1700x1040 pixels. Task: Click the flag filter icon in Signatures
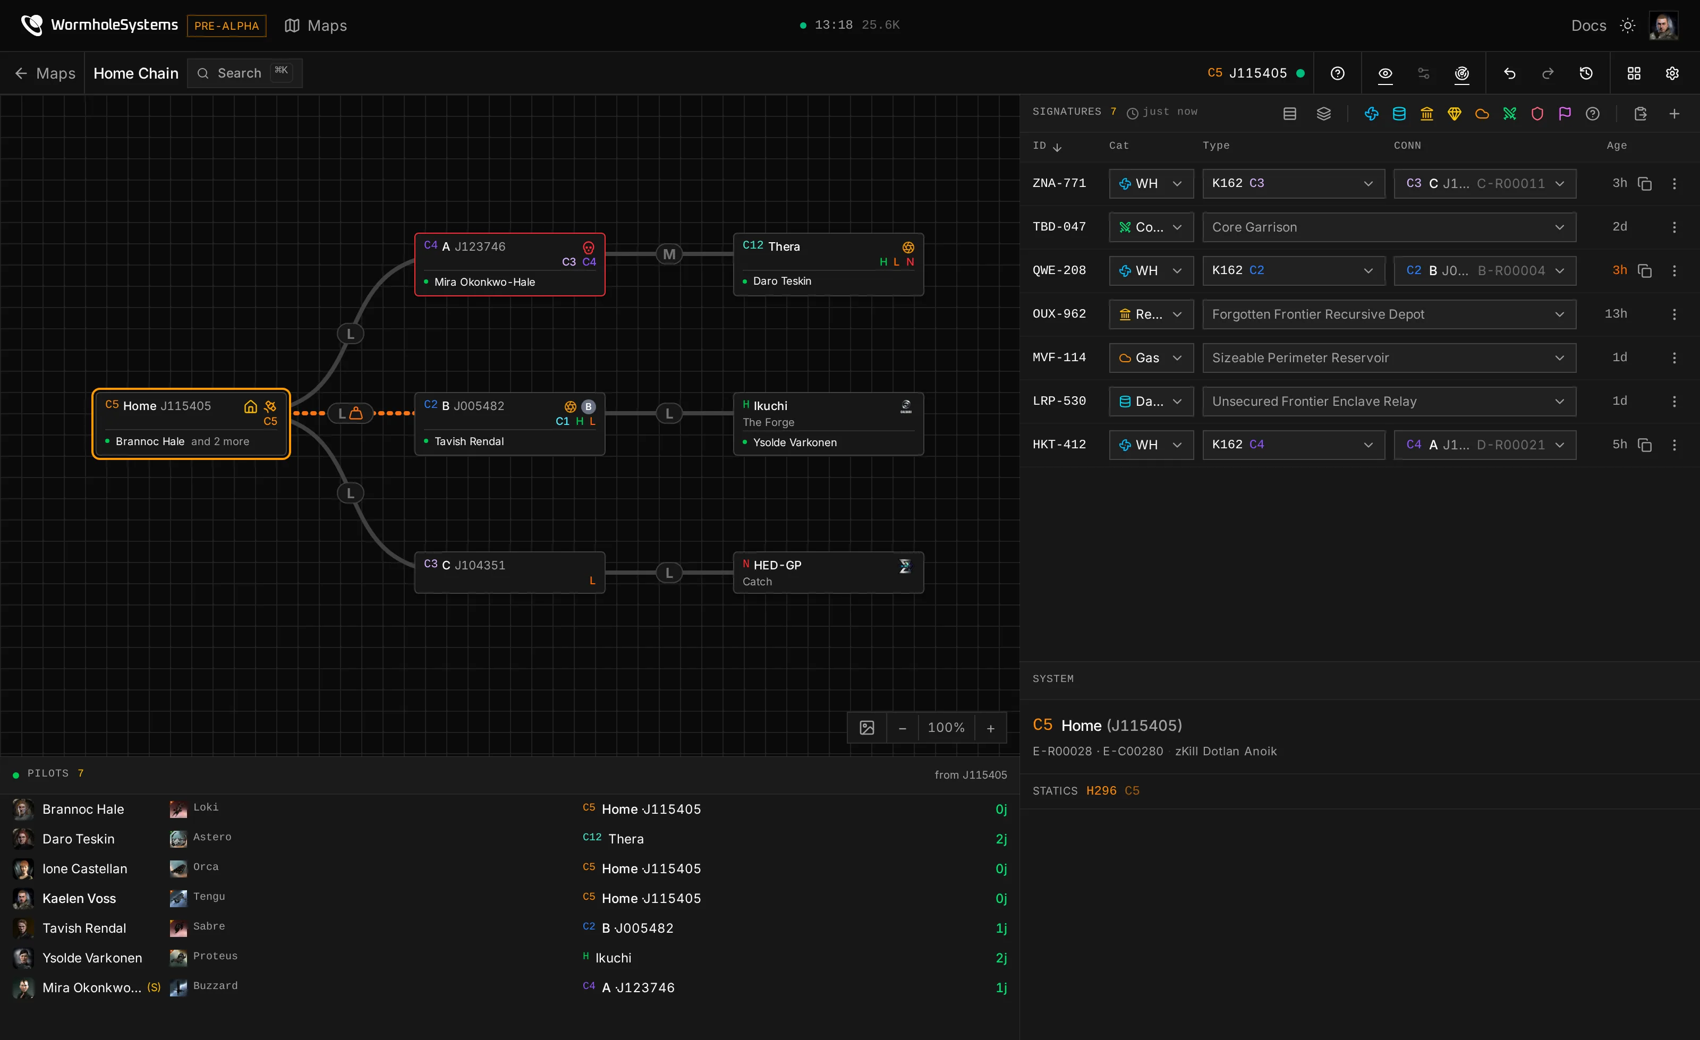pyautogui.click(x=1565, y=114)
